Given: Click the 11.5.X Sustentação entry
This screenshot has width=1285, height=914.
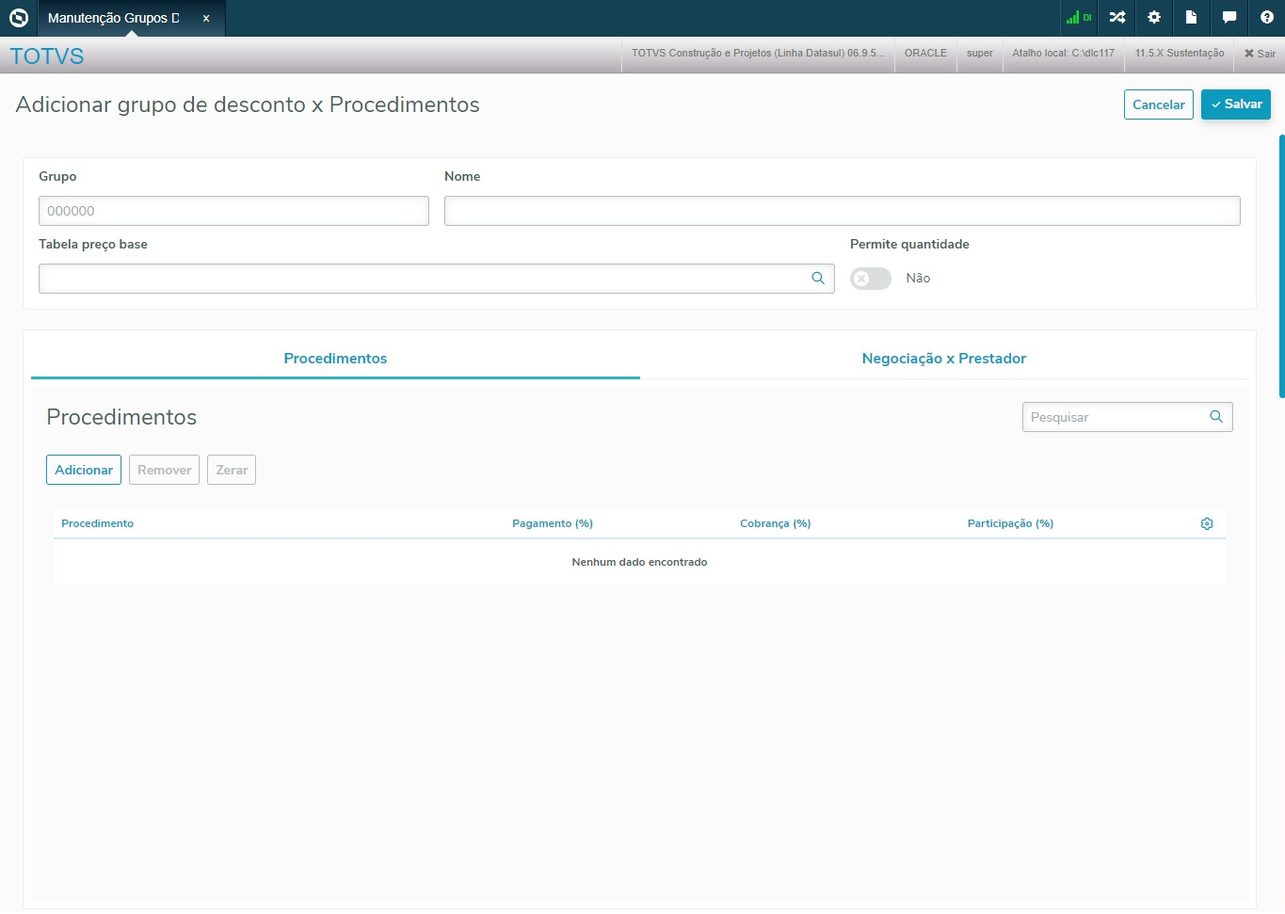Looking at the screenshot, I should tap(1180, 54).
